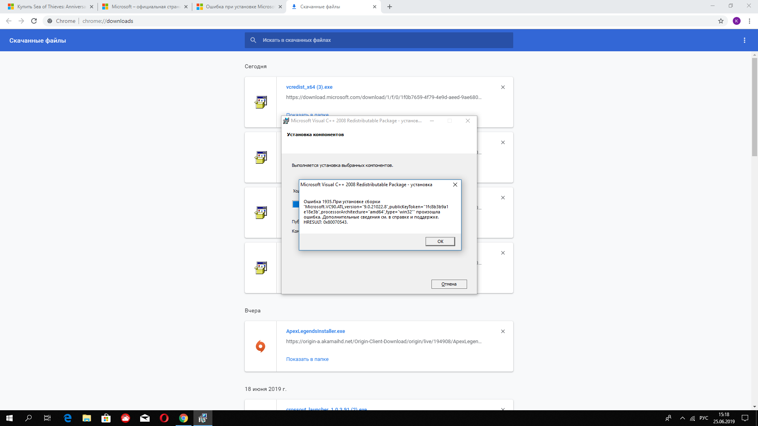Remove vcredist_x64 (3).exe from the downloads list
Viewport: 758px width, 426px height.
click(503, 87)
